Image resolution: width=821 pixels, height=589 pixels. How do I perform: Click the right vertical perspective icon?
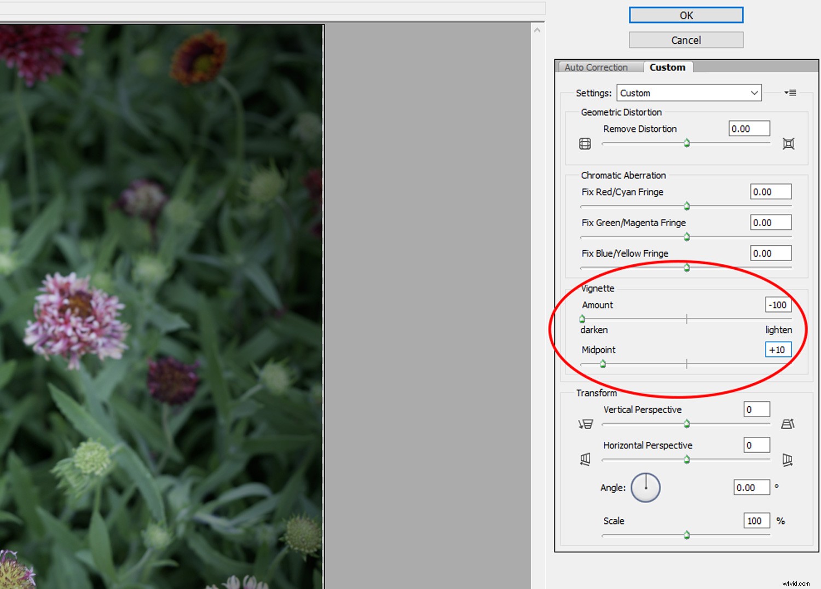(x=788, y=424)
